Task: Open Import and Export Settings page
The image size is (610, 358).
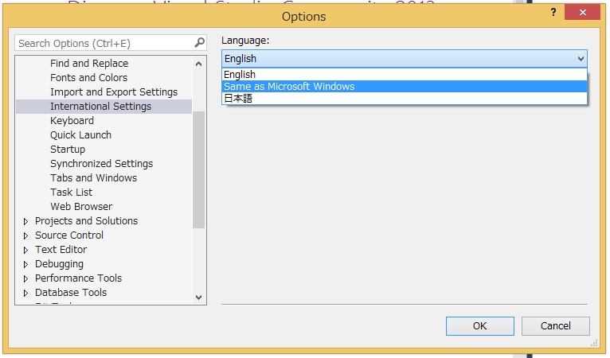Action: click(114, 92)
